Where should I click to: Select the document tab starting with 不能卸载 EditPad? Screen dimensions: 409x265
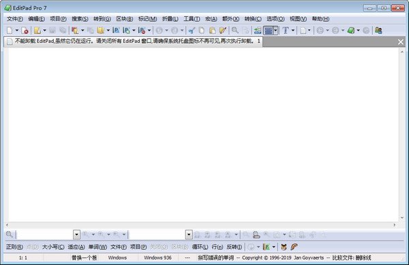[134, 42]
